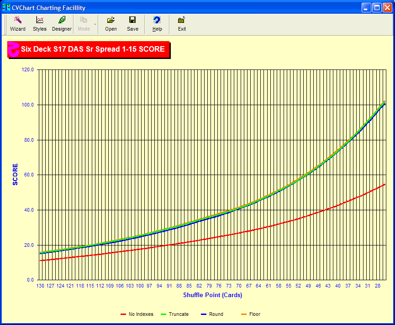Expand the Mode dropdown arrow
Viewport: 395px width, 325px height.
point(95,24)
